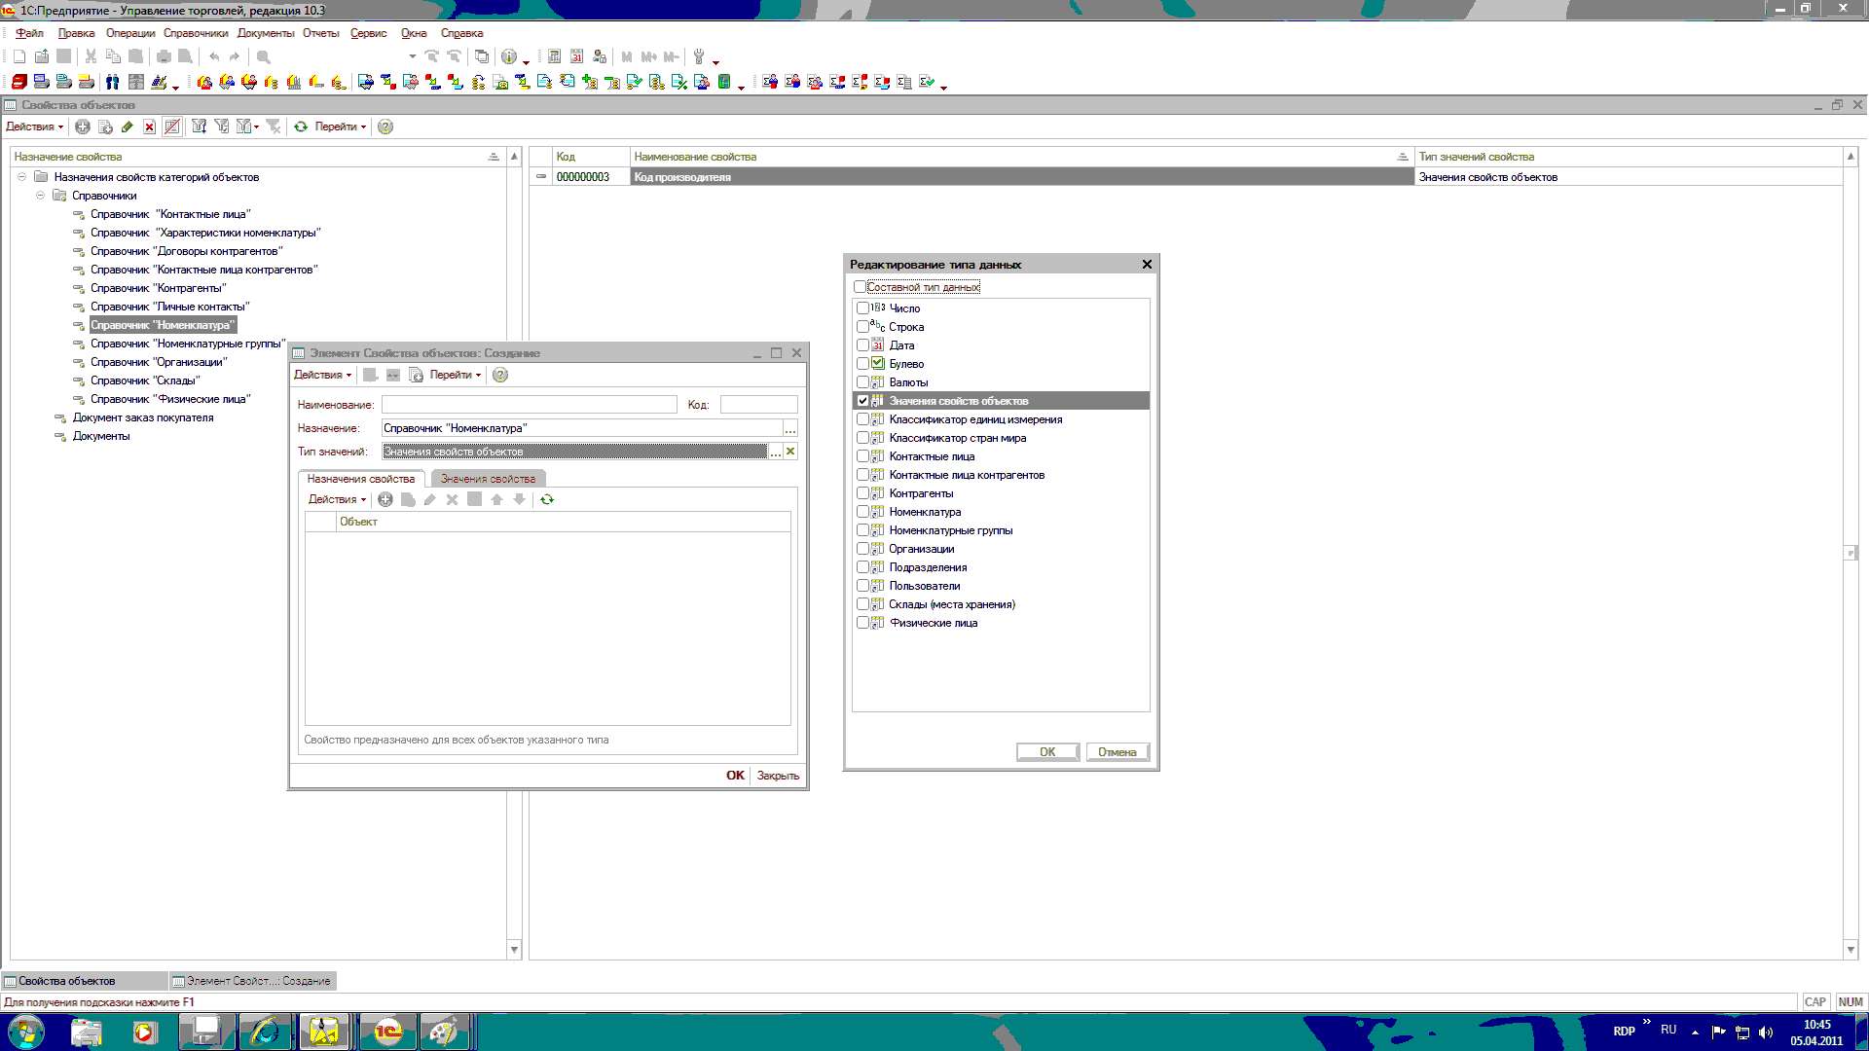The height and width of the screenshot is (1051, 1869).
Task: Click the Наименование input field
Action: coord(529,405)
